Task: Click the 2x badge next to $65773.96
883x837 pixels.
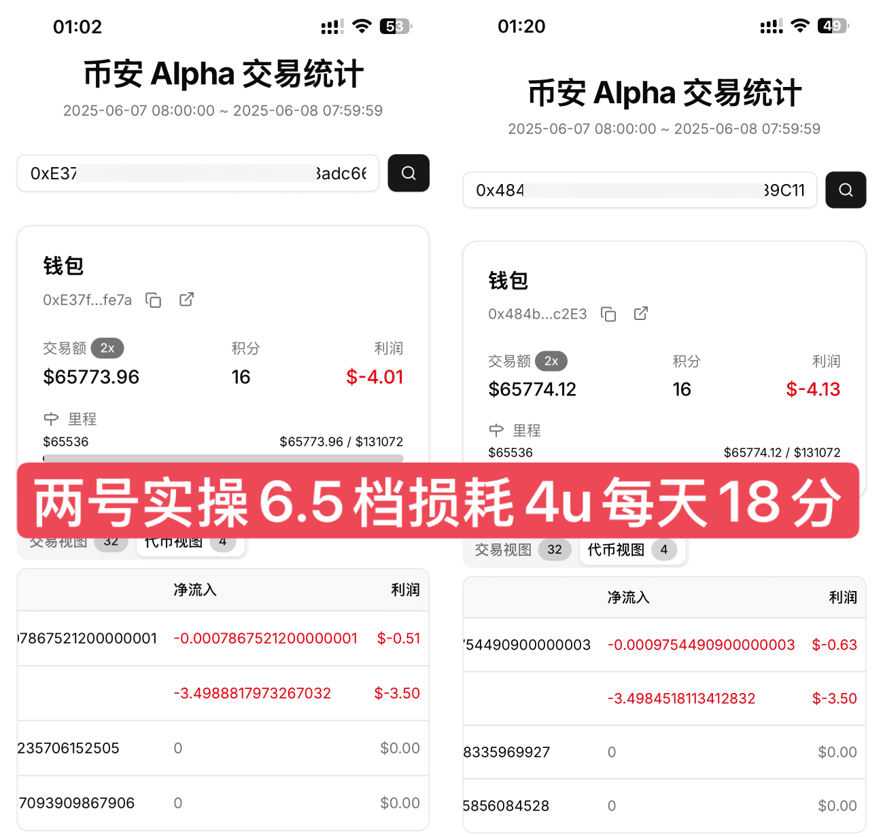Action: click(107, 348)
